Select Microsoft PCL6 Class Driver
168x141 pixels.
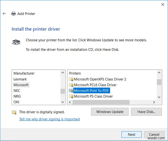[95, 85]
